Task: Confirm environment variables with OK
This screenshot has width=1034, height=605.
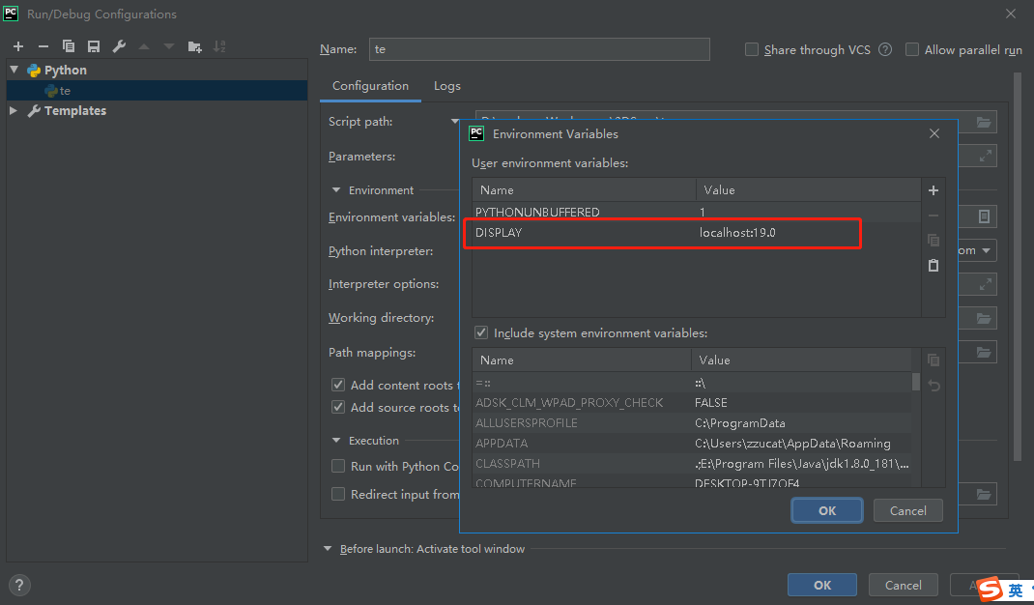Action: (826, 510)
